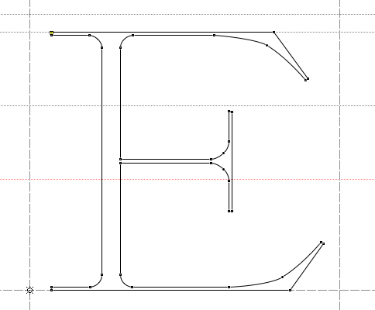The image size is (375, 310).
Task: Click the origin crosshair marker on the baseline
Action: click(x=30, y=291)
